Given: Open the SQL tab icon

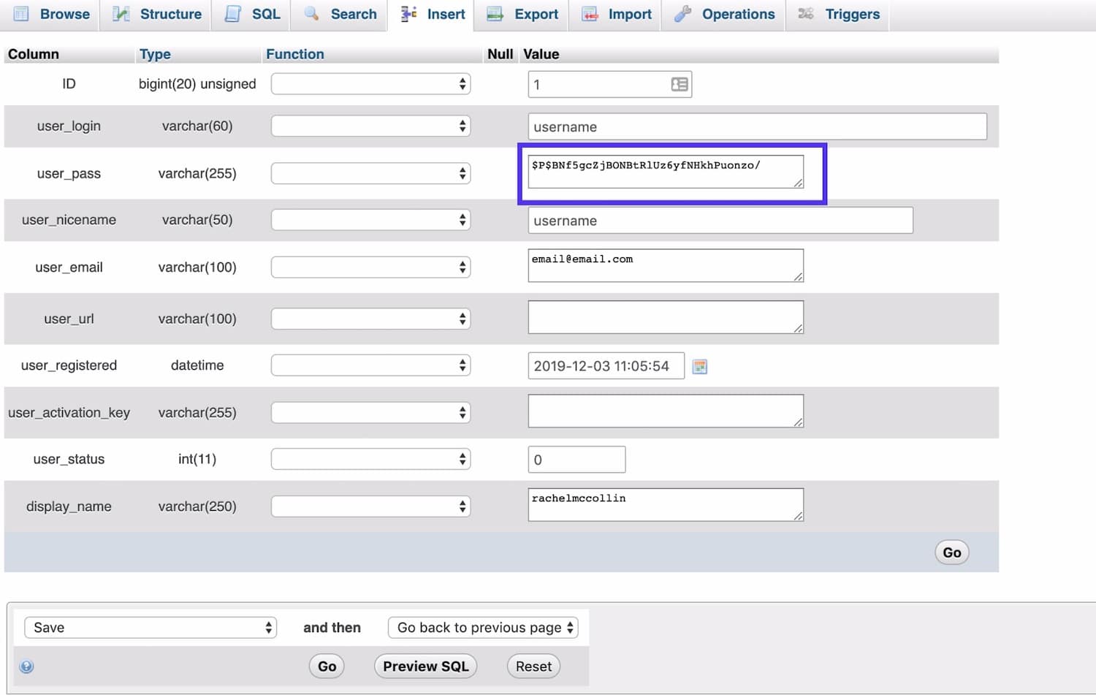Looking at the screenshot, I should [x=232, y=14].
